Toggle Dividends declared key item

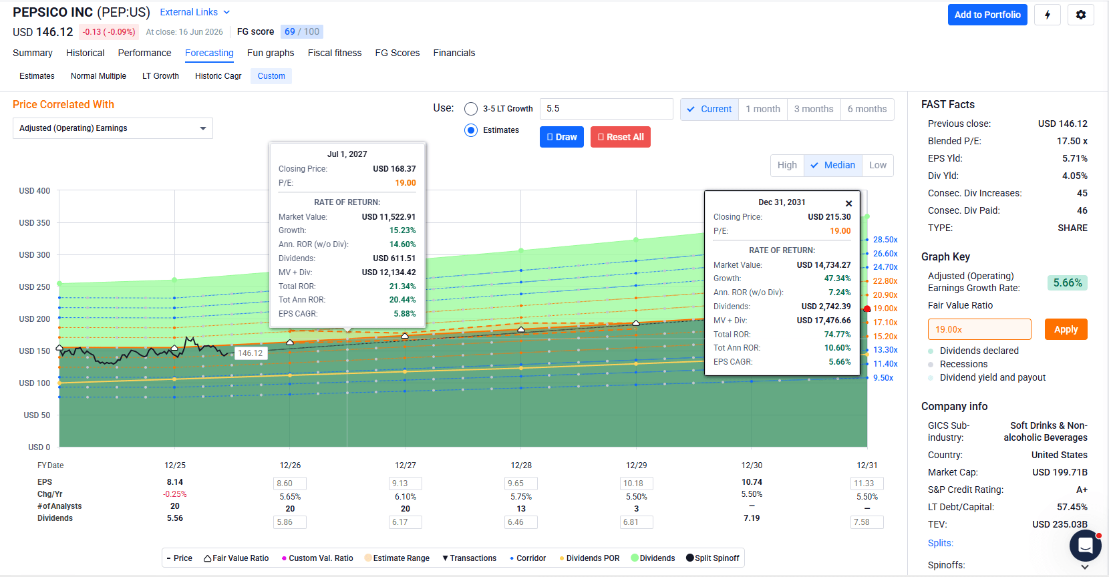click(x=973, y=351)
